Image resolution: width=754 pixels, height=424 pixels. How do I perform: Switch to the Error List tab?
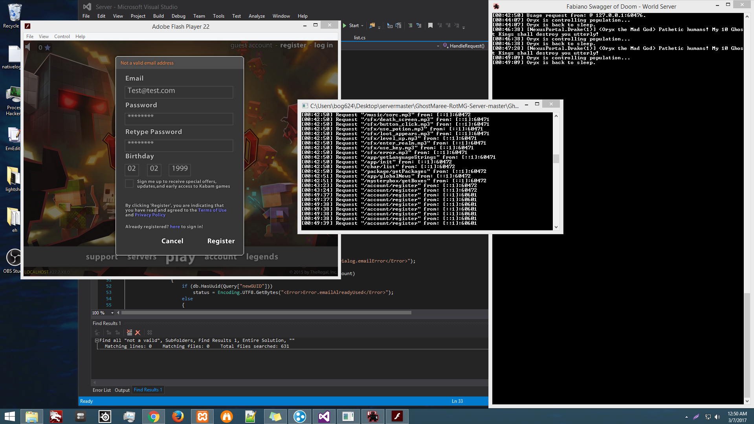(102, 390)
